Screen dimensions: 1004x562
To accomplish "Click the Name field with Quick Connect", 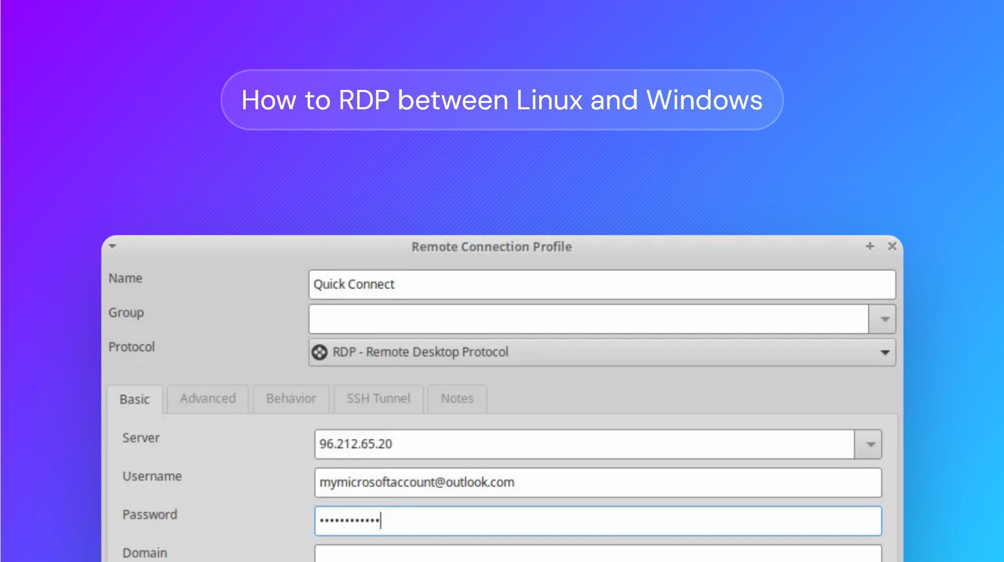I will tap(602, 284).
